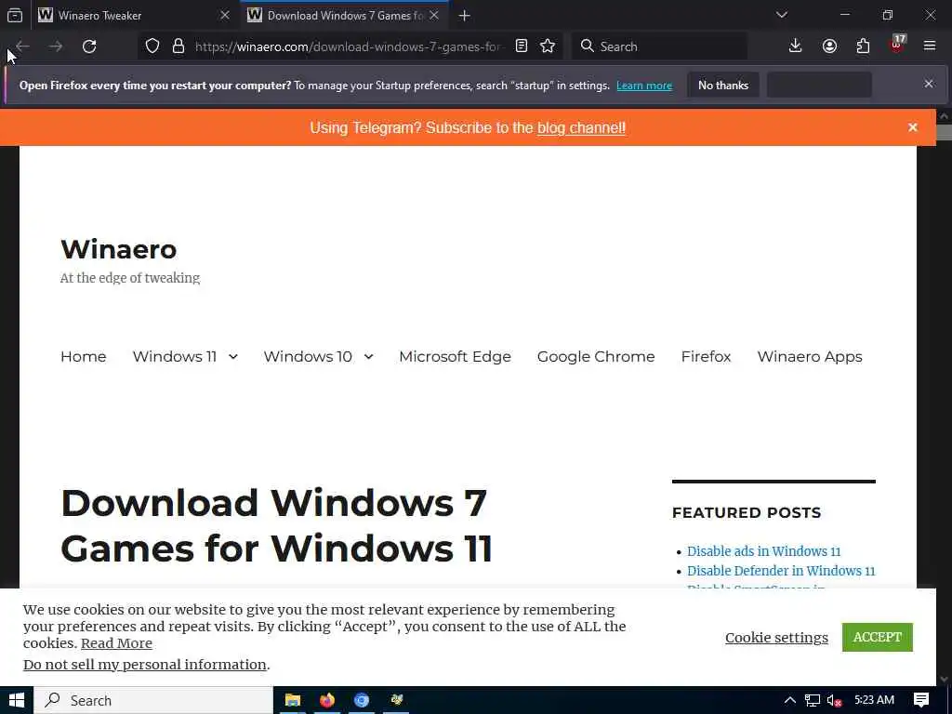Viewport: 952px width, 714px height.
Task: List all tabs dropdown arrow
Action: [782, 15]
